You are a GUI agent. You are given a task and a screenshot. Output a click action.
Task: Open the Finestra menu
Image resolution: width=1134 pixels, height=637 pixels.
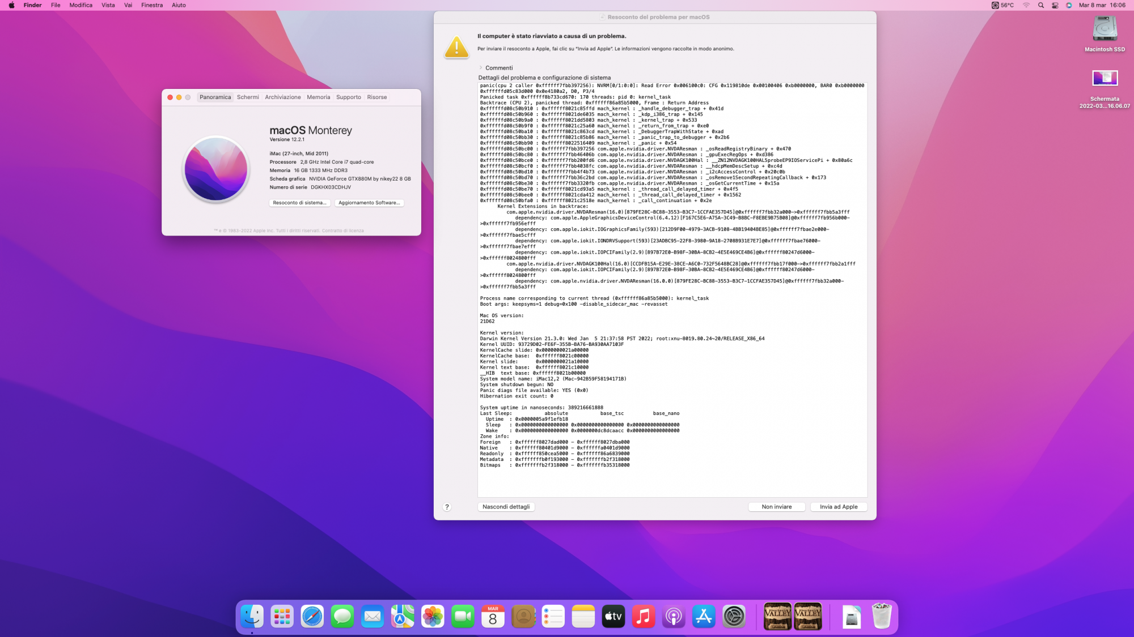coord(151,5)
